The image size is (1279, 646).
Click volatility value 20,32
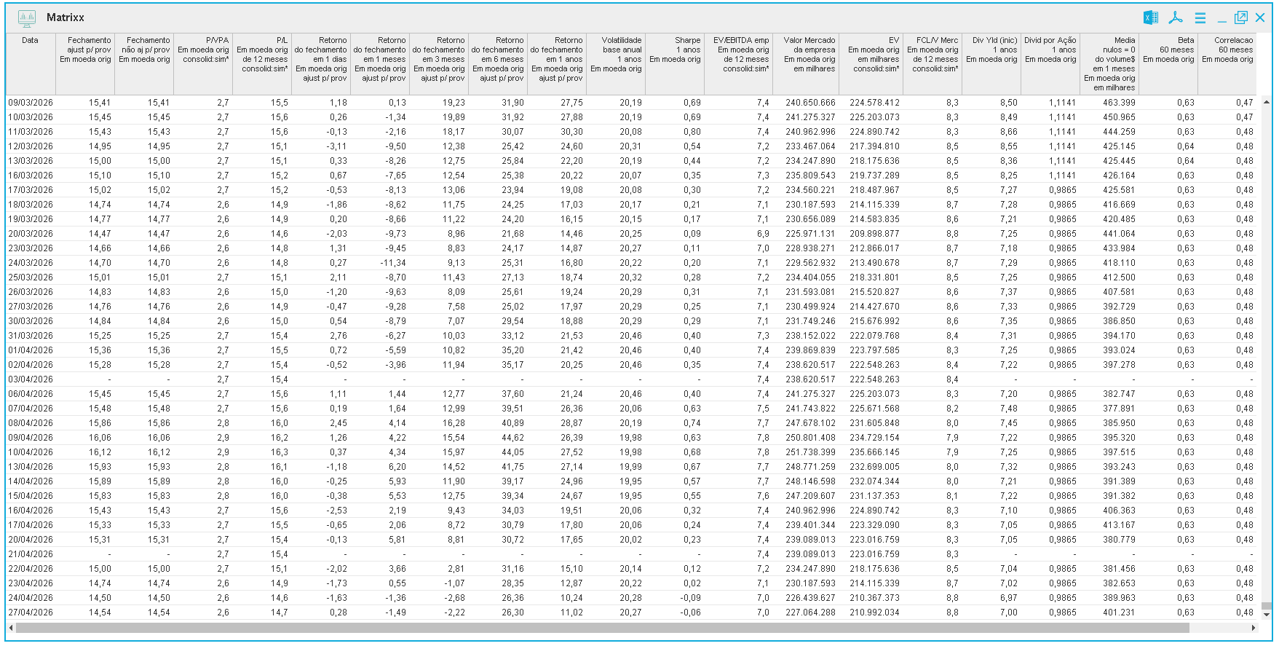point(631,277)
